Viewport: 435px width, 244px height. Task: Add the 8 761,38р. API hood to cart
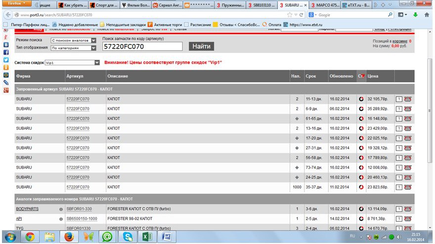click(407, 219)
